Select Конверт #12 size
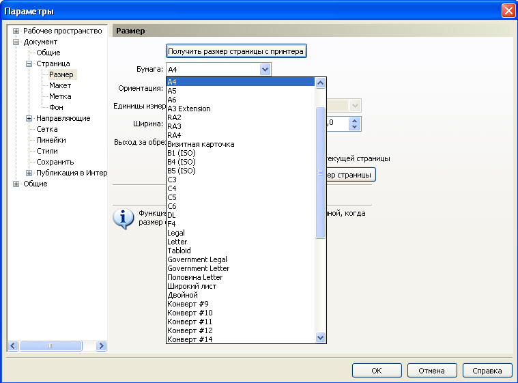The height and width of the screenshot is (383, 518). point(240,331)
